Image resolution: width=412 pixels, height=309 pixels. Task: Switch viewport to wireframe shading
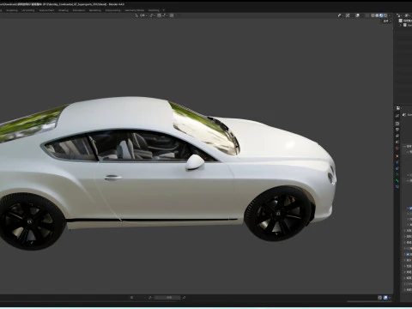[373, 15]
